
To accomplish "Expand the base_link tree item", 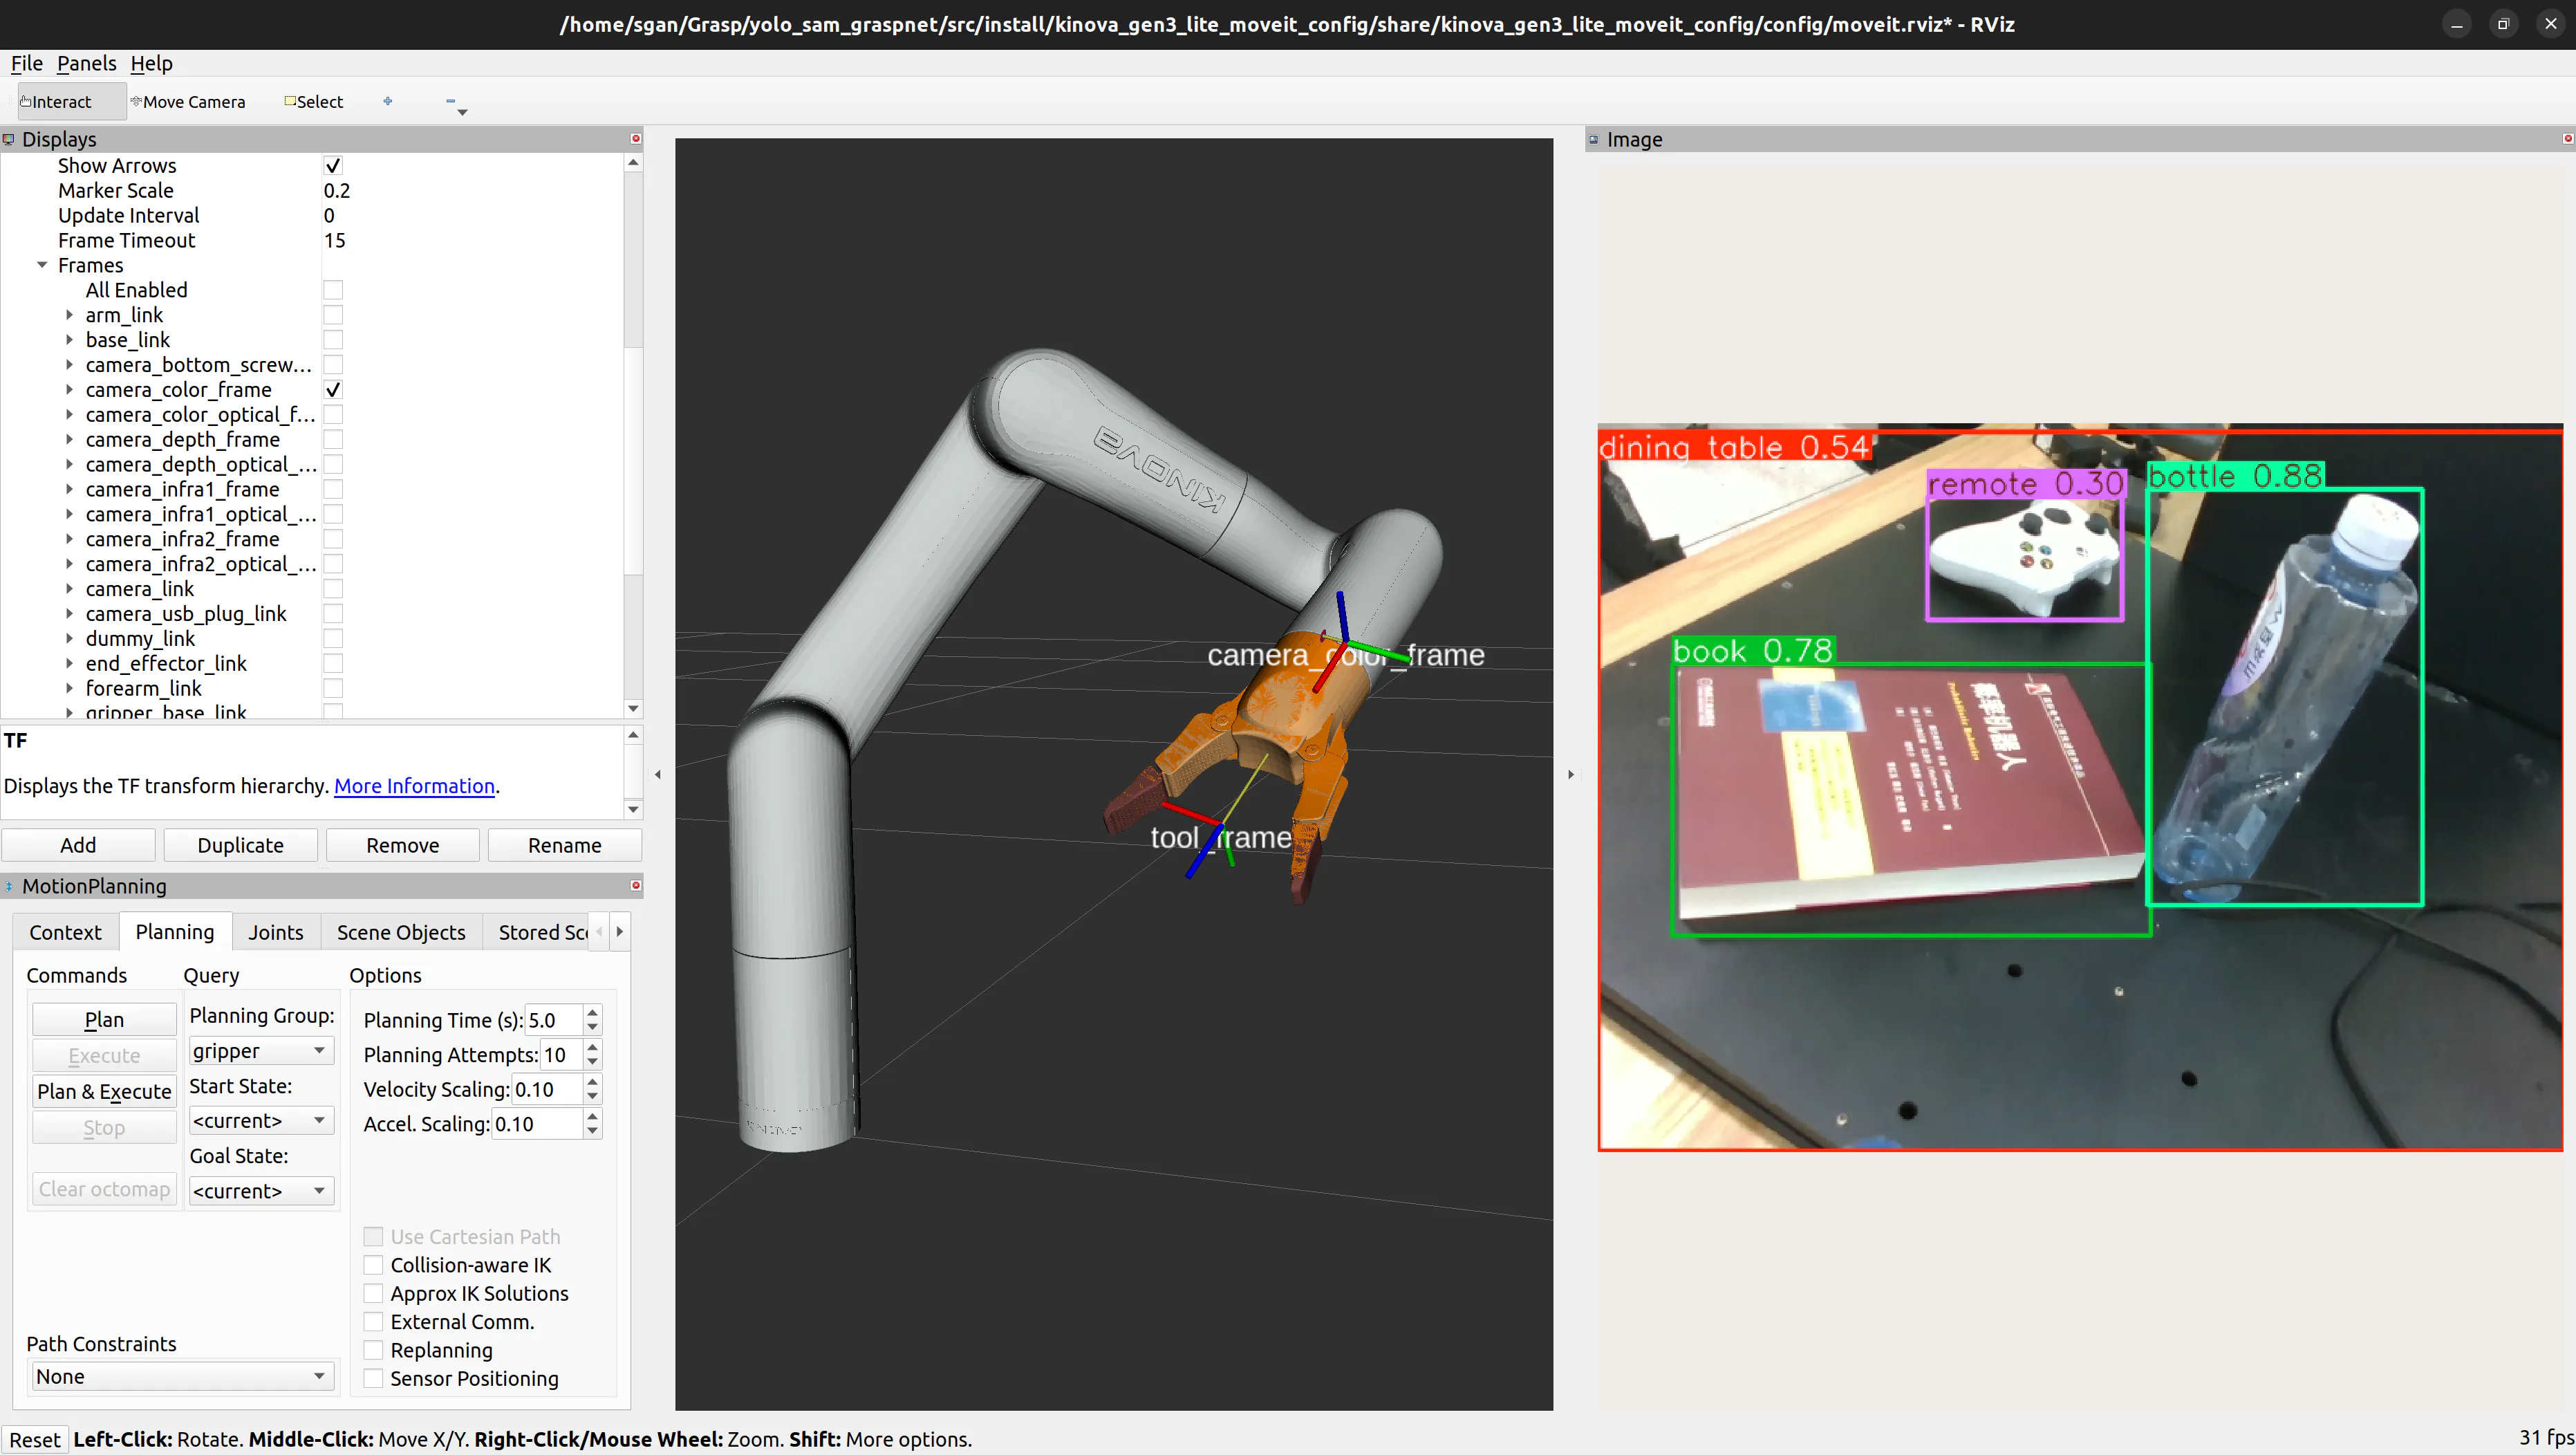I will [x=69, y=340].
